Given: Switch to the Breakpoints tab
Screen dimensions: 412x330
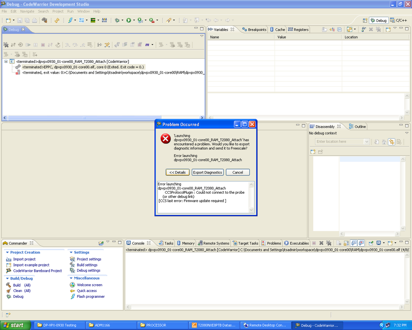Looking at the screenshot, I should (257, 29).
